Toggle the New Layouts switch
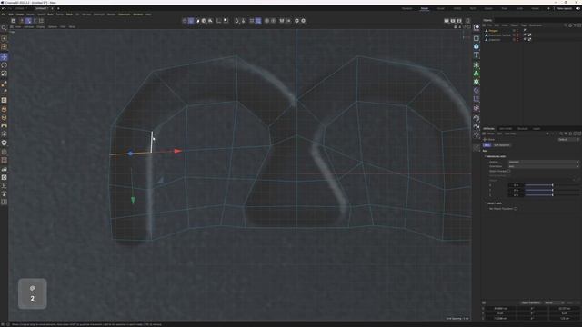The height and width of the screenshot is (327, 582). tap(578, 8)
